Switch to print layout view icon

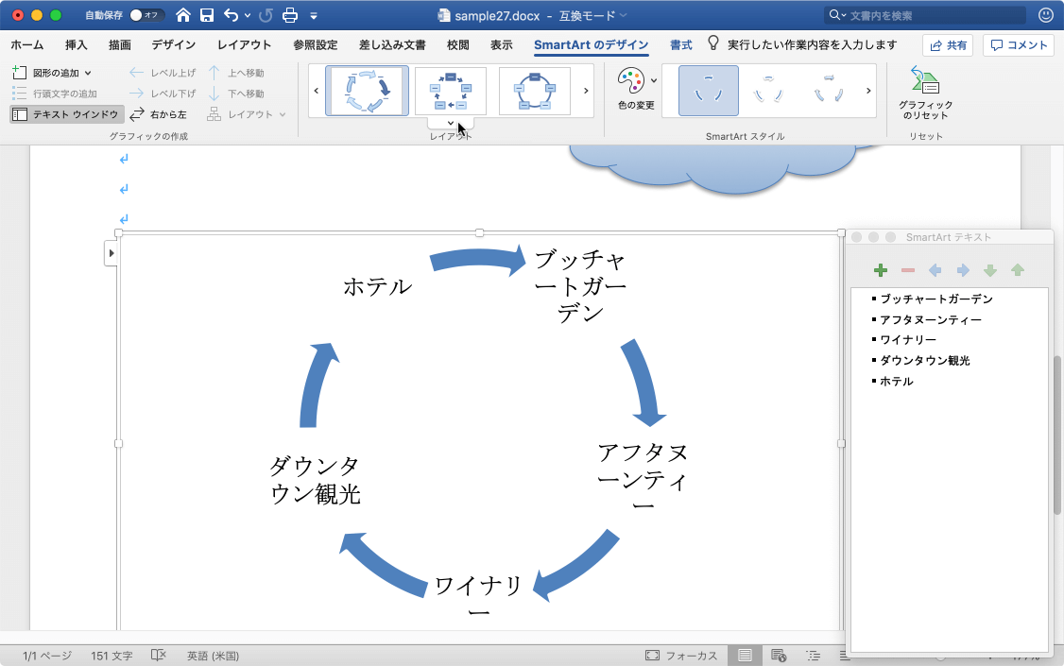[745, 656]
